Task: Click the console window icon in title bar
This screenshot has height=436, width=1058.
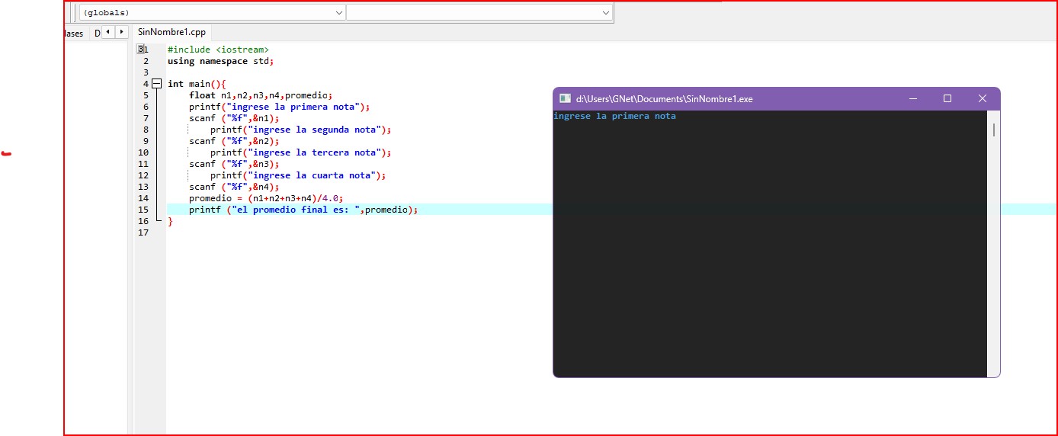Action: pyautogui.click(x=565, y=98)
